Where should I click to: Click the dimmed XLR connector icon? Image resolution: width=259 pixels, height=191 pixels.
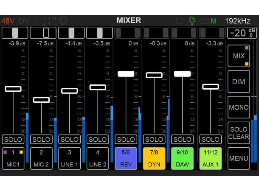coord(37,21)
